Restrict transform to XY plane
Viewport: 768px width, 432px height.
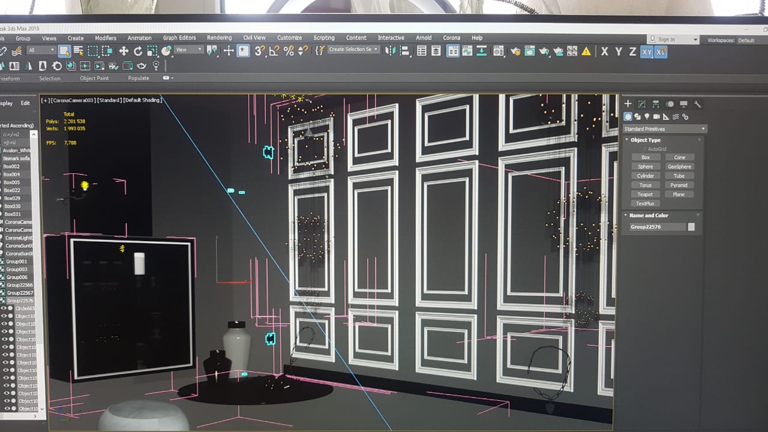(647, 52)
